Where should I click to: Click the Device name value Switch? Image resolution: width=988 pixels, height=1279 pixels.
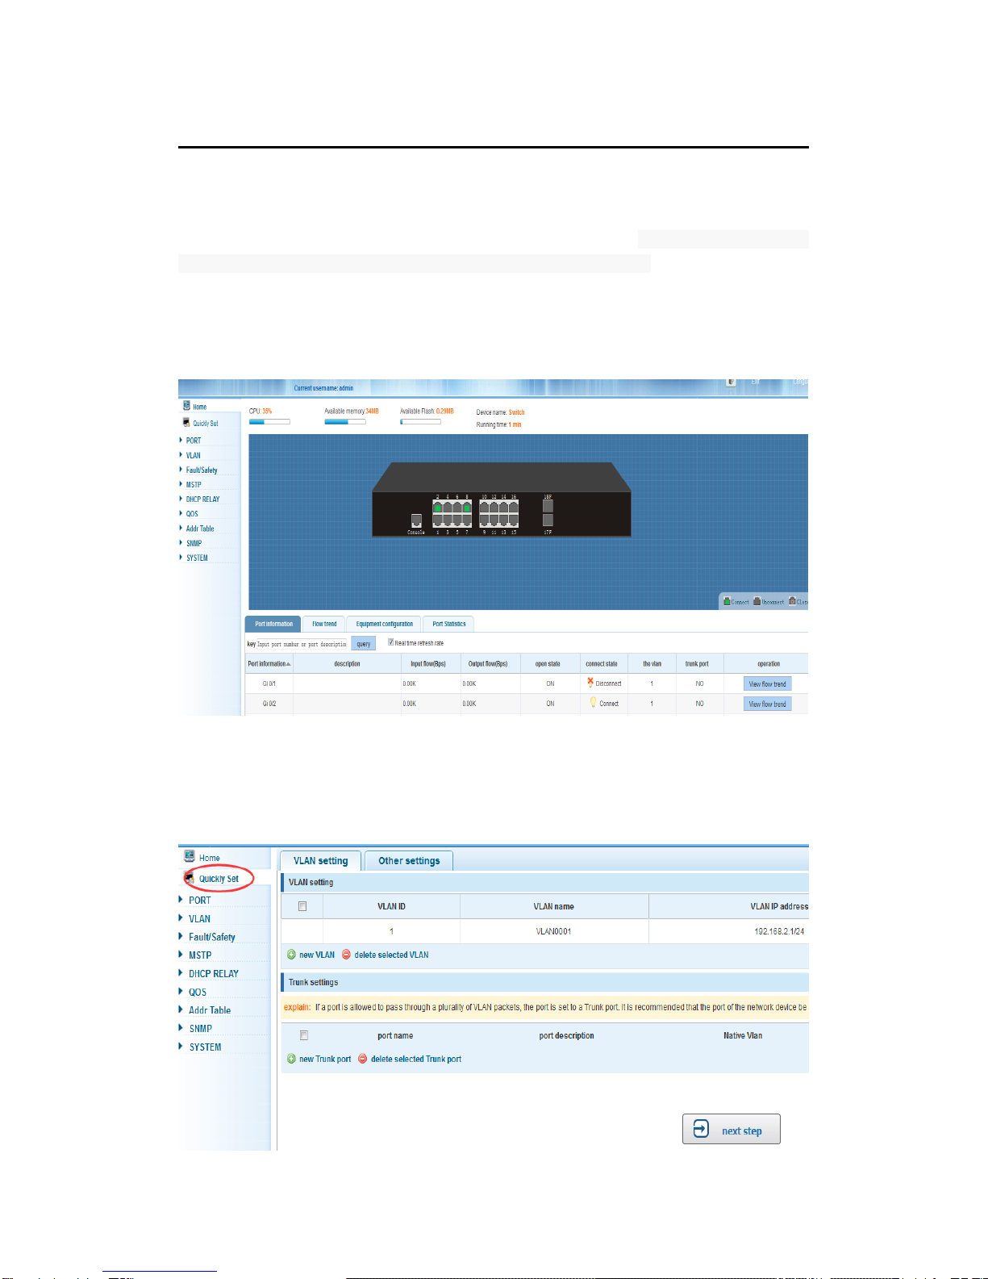pos(516,412)
